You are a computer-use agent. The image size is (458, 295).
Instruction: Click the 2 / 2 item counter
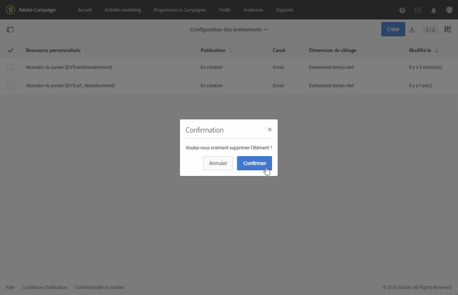click(x=430, y=30)
